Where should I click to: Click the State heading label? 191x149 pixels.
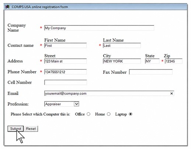[150, 56]
